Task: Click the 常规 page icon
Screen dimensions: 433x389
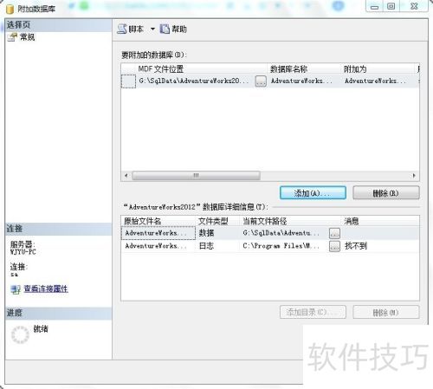Action: tap(12, 37)
